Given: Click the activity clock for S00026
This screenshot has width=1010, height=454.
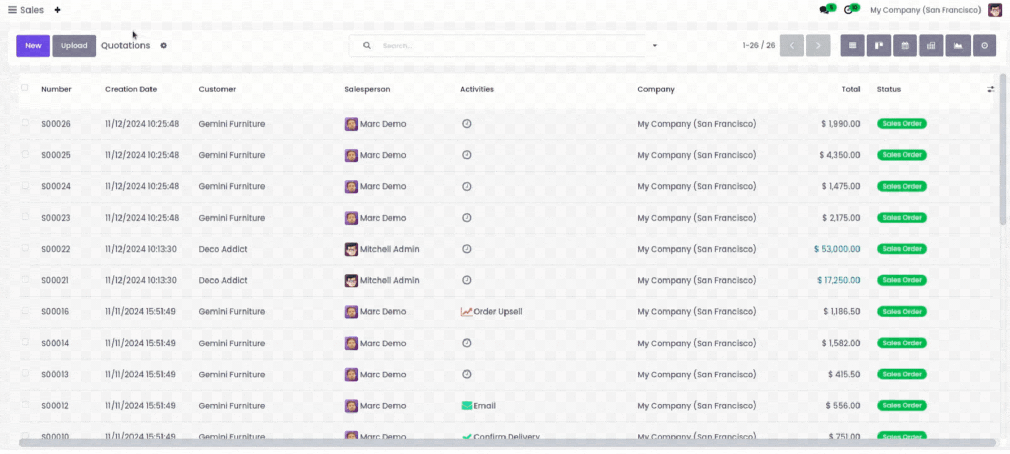Looking at the screenshot, I should coord(467,124).
